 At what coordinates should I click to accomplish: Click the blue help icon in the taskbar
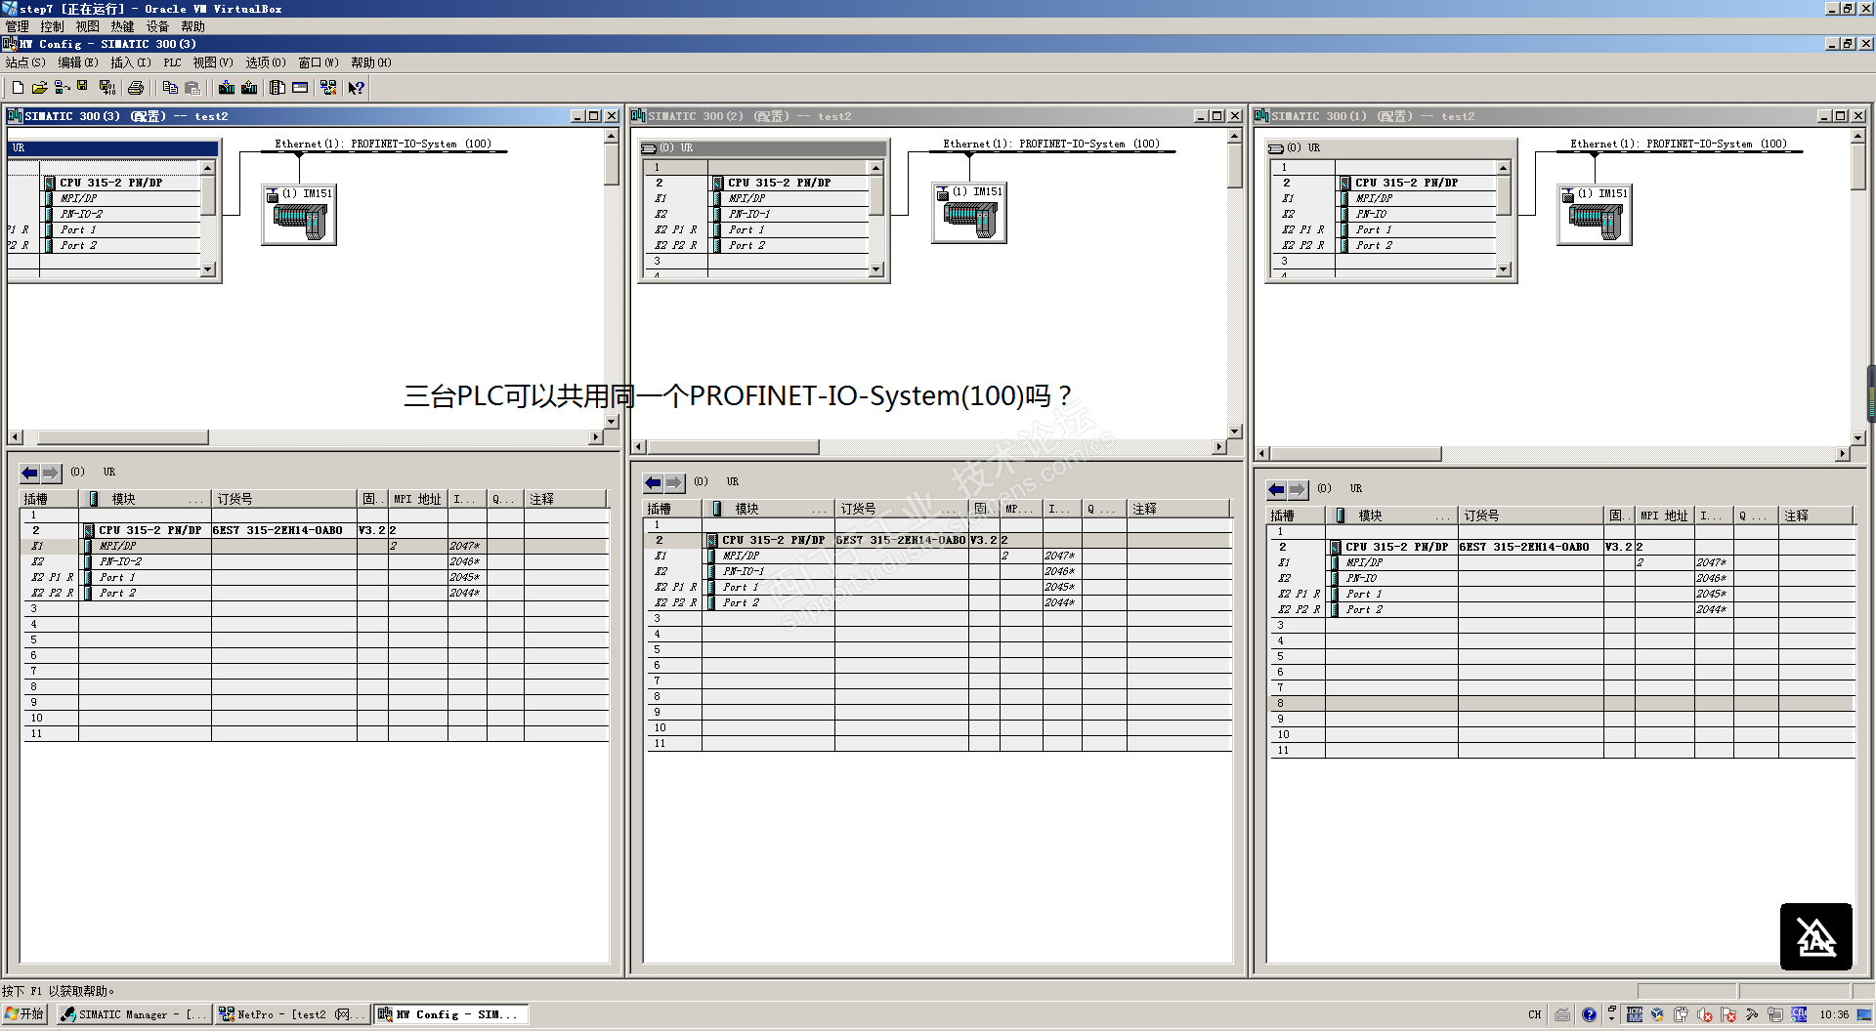(x=1589, y=1014)
